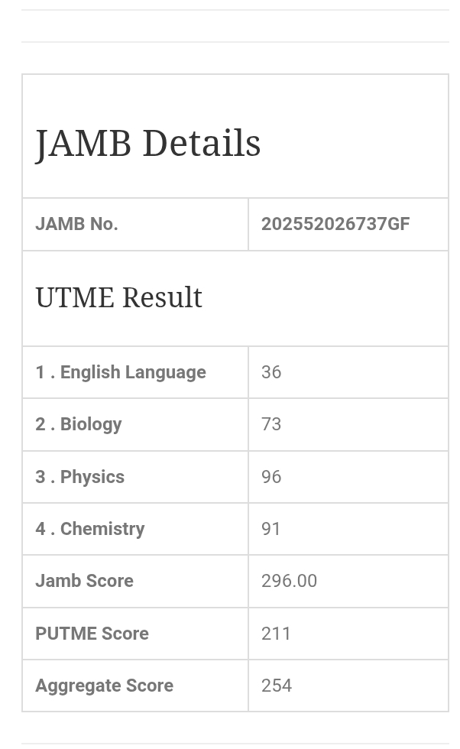Click the Biology subject label

[79, 424]
